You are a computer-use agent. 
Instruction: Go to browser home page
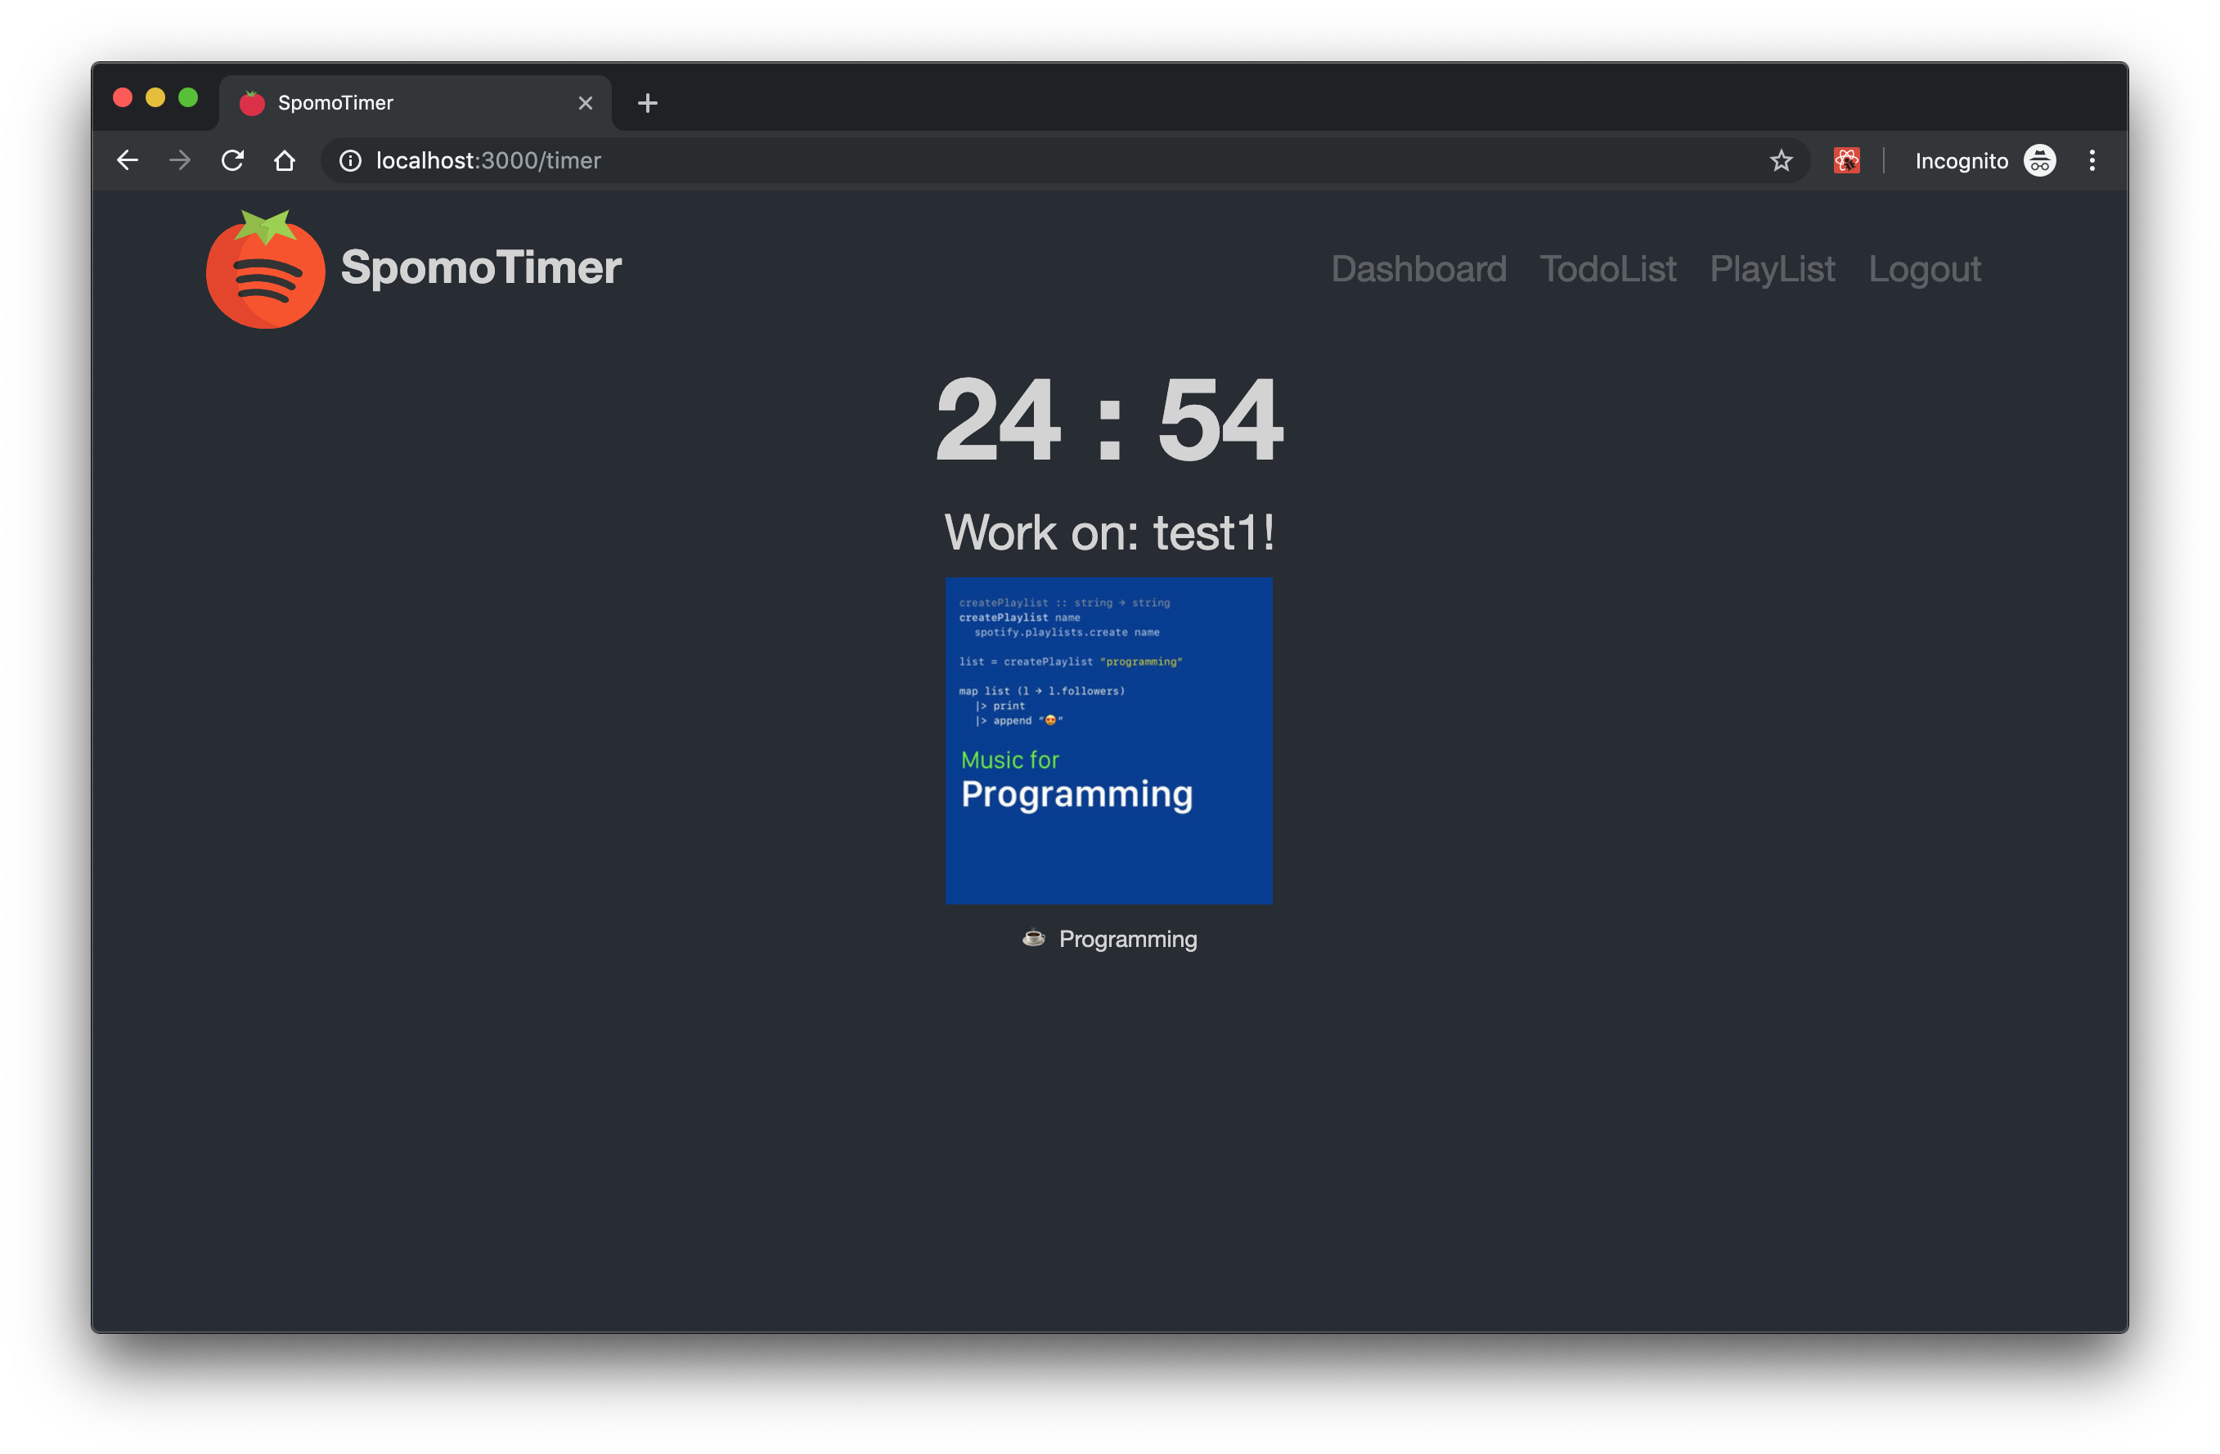pos(285,160)
